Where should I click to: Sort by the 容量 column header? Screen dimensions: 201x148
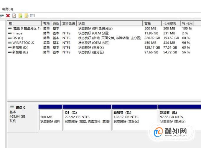(152, 24)
